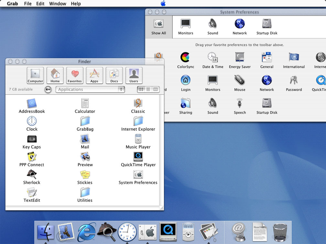326x244 pixels.
Task: Click the Apple logo in menu bar
Action: coord(163,3)
